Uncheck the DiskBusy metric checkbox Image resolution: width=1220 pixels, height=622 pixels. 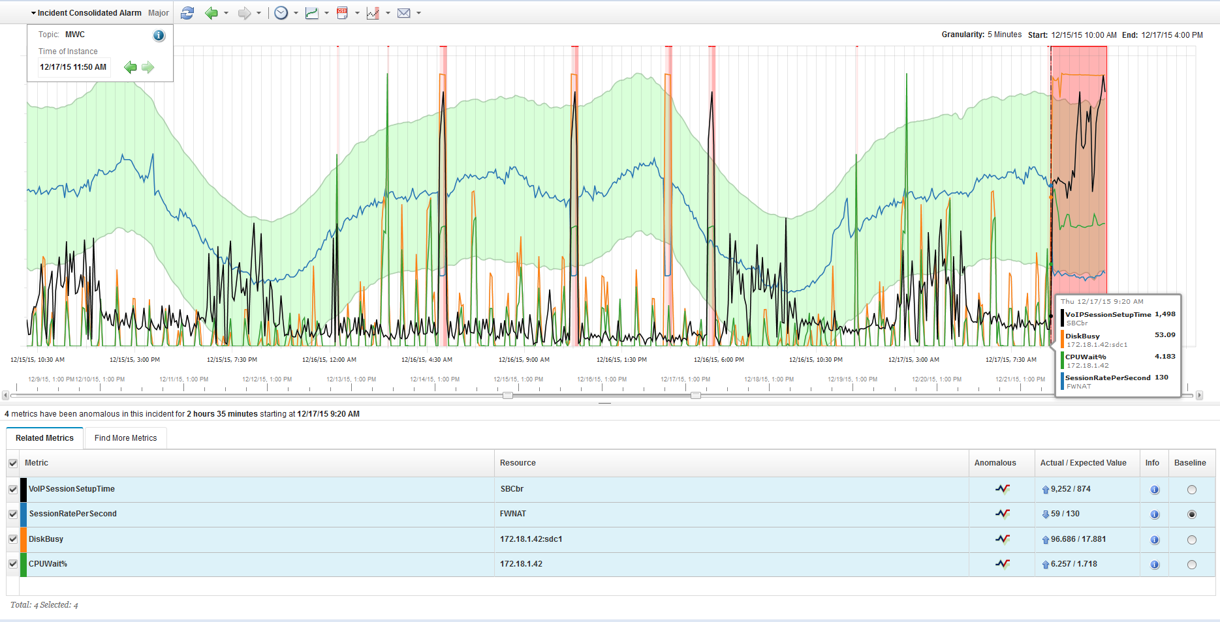click(x=13, y=539)
